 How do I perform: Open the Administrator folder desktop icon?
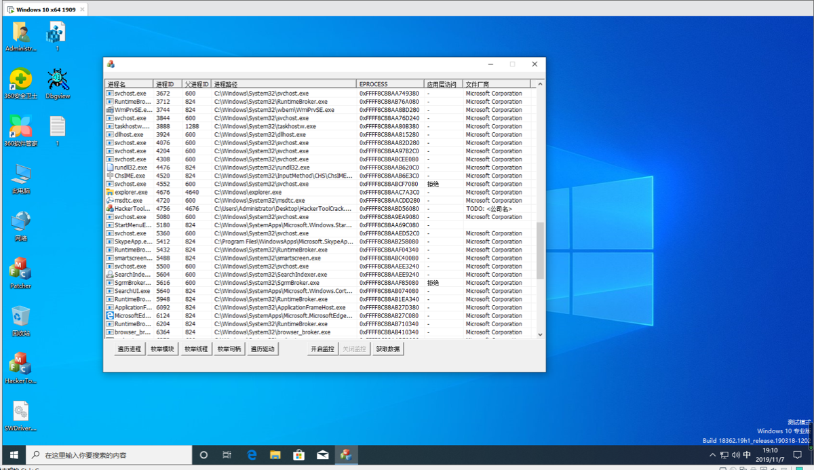[20, 36]
